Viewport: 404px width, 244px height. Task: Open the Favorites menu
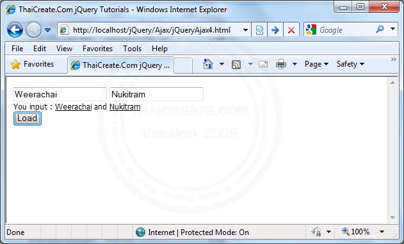[x=97, y=49]
